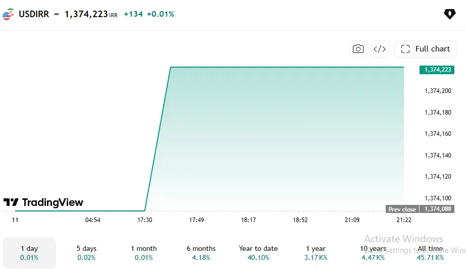This screenshot has width=466, height=269.
Task: Switch to the 6 months range
Action: tap(201, 253)
